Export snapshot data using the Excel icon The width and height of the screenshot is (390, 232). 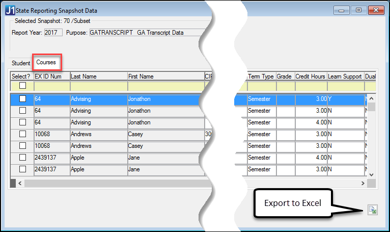(373, 210)
